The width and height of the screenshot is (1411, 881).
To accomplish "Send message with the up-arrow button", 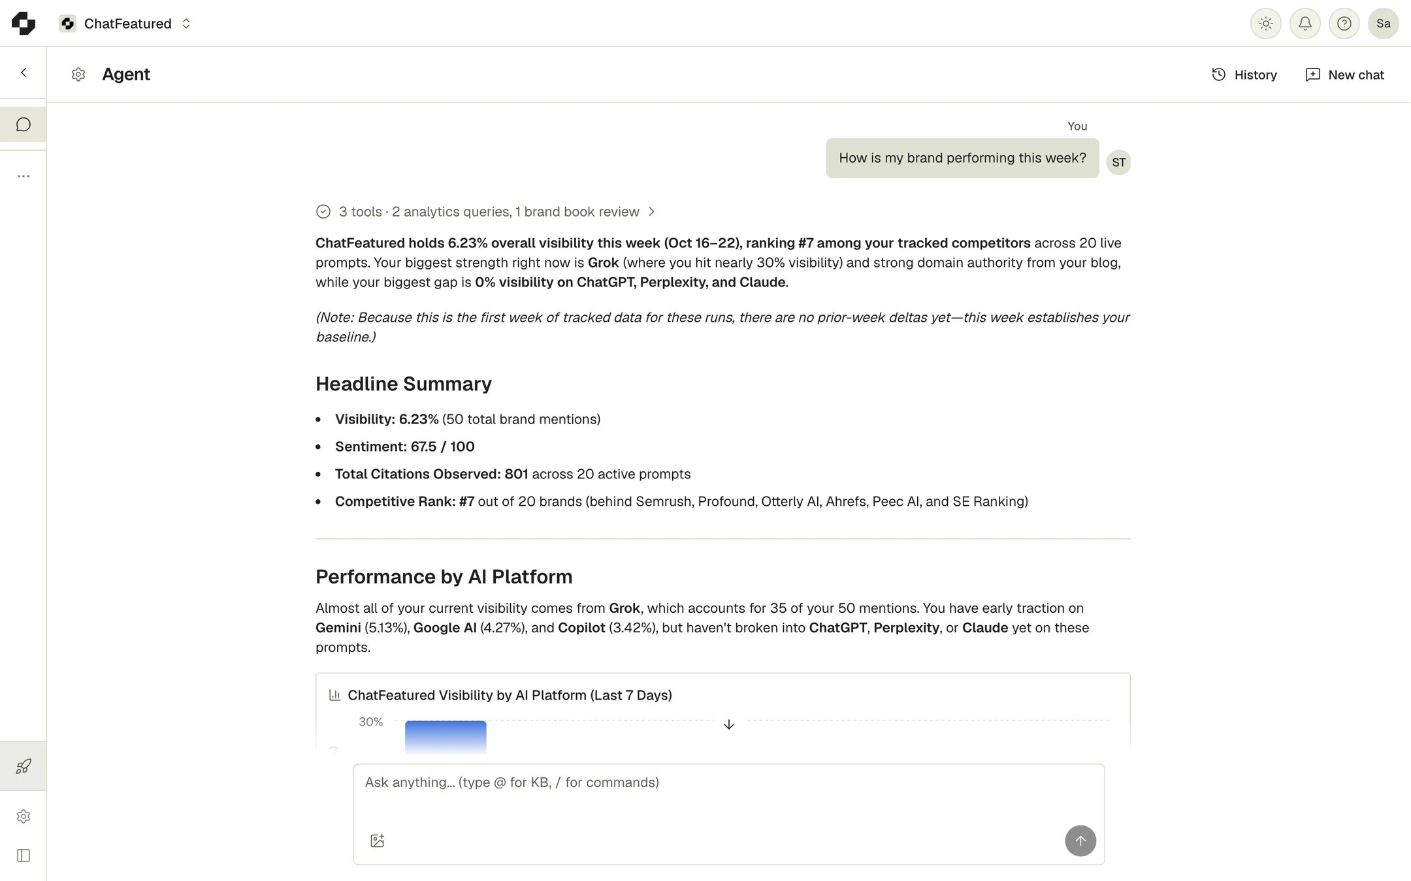I will (1080, 841).
